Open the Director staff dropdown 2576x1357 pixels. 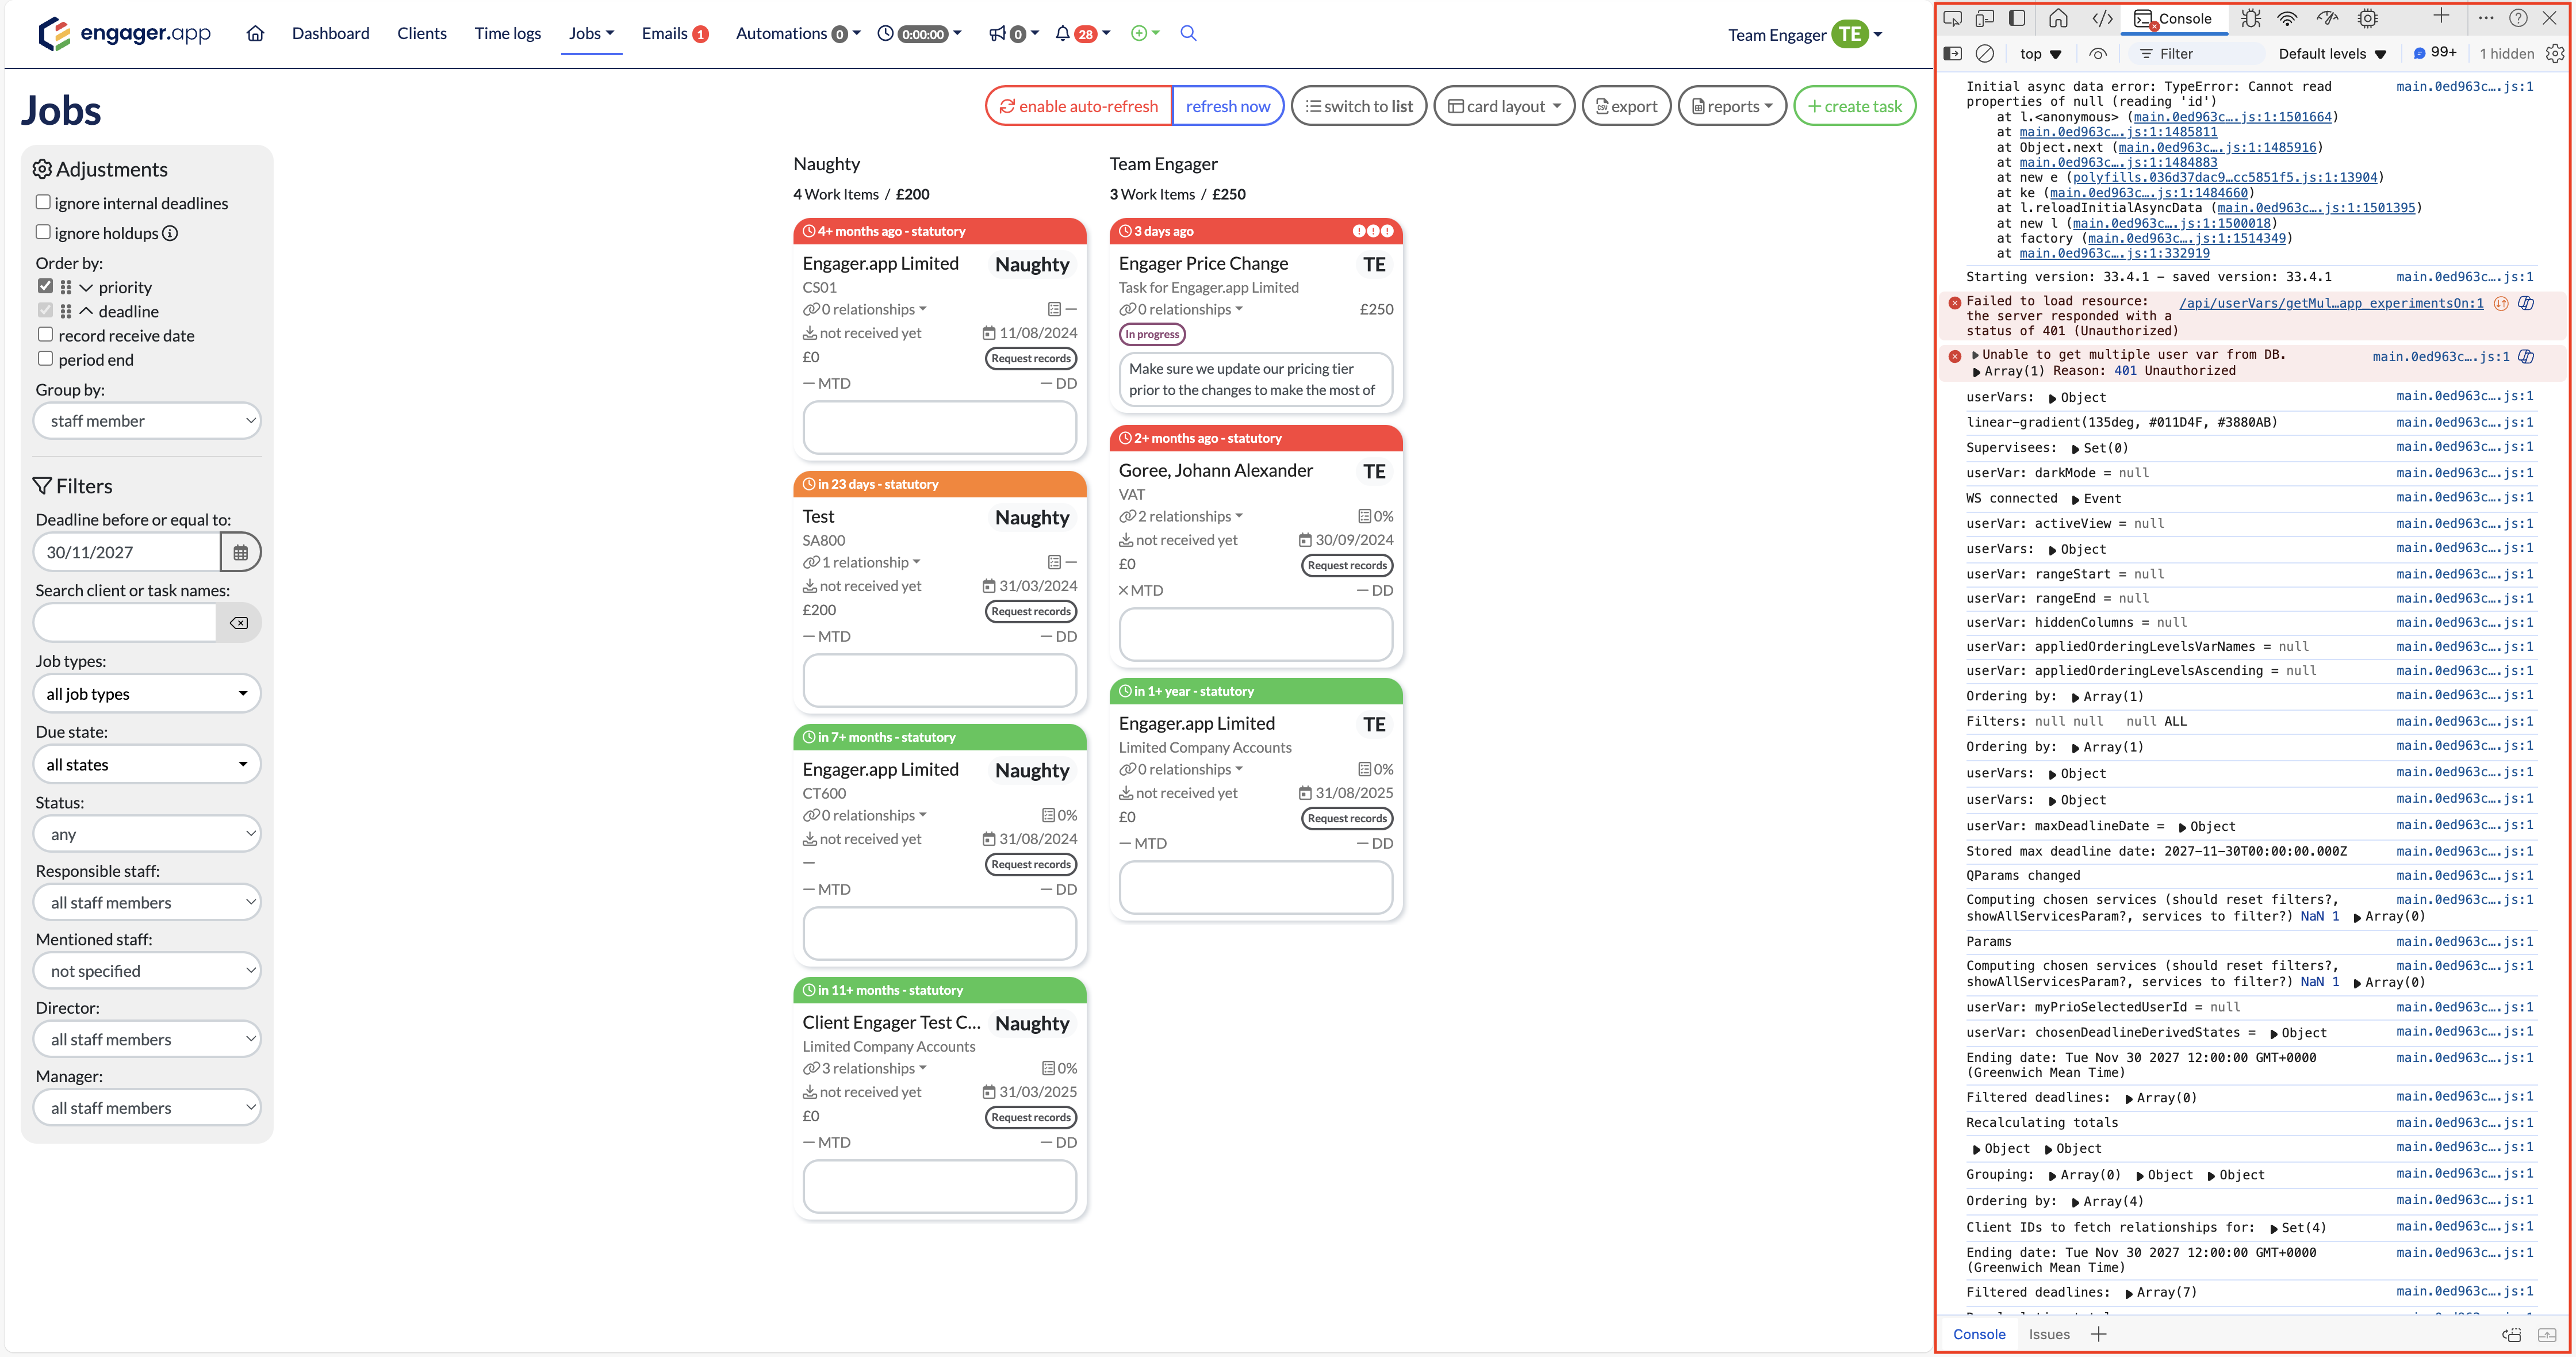[x=148, y=1040]
